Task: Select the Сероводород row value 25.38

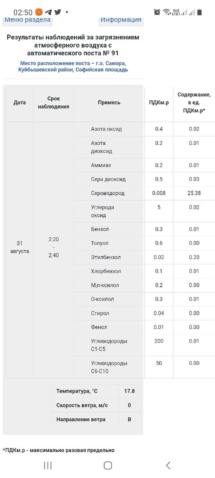Action: (x=194, y=193)
